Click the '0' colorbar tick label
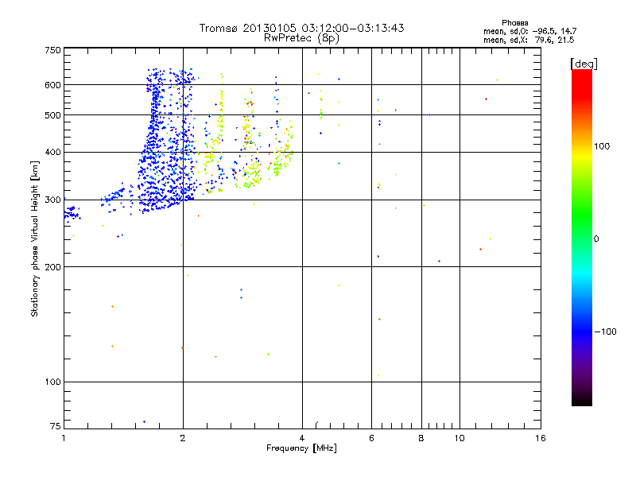 [596, 239]
